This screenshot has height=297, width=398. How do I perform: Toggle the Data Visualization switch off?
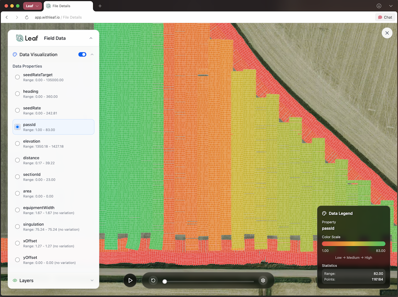[82, 54]
